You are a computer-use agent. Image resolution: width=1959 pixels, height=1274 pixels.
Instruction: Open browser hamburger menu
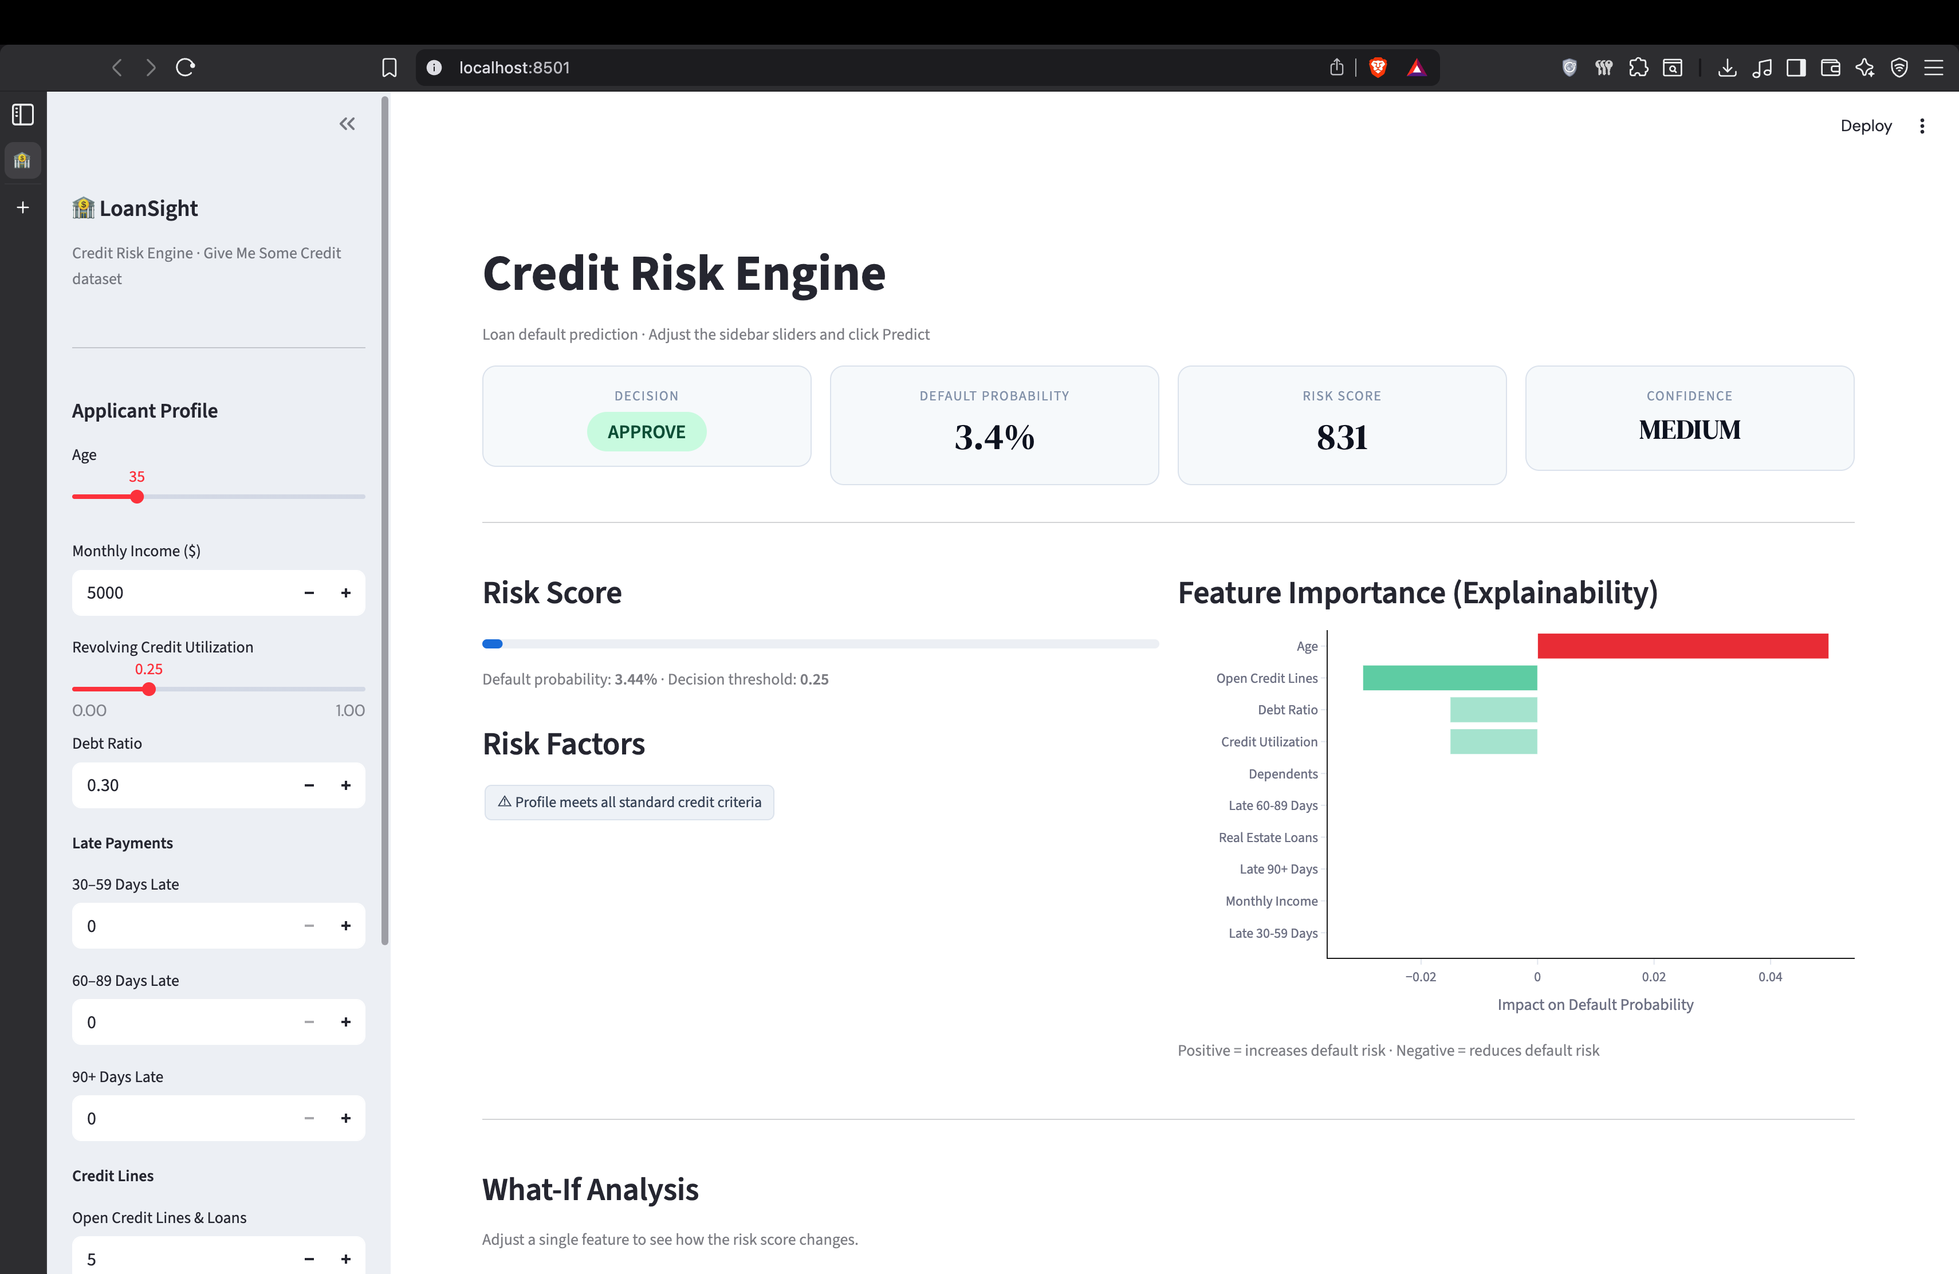pyautogui.click(x=1933, y=68)
